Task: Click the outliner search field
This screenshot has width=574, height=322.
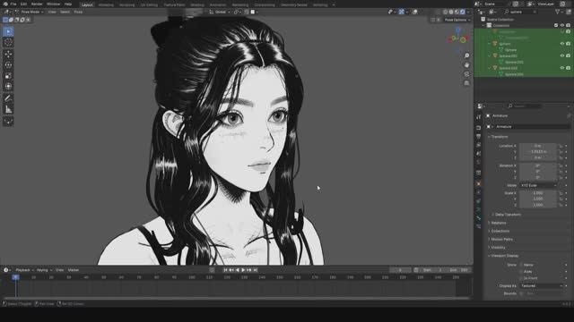Action: coord(522,12)
